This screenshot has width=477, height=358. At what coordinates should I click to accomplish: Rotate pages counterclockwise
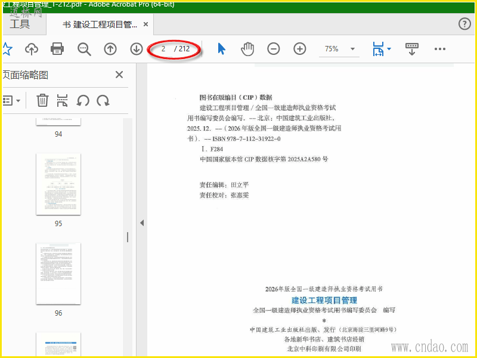pos(83,100)
